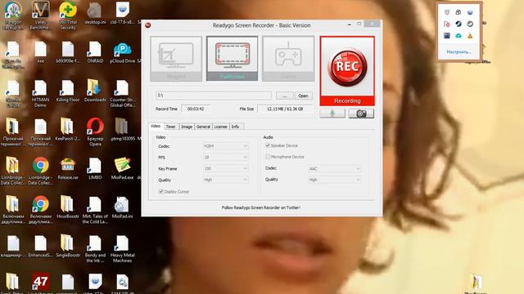Open the Video Quality dropdown
The width and height of the screenshot is (524, 294).
[226, 180]
